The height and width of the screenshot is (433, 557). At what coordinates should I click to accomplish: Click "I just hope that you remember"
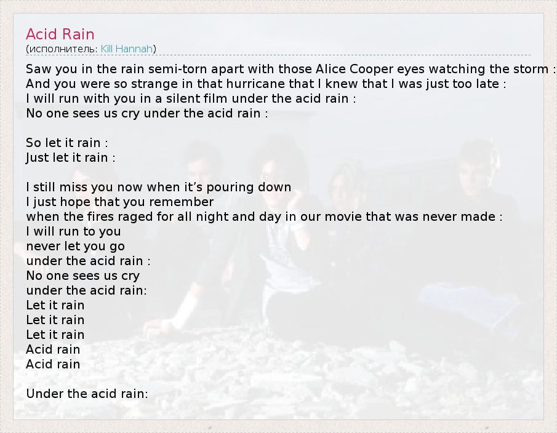point(119,202)
